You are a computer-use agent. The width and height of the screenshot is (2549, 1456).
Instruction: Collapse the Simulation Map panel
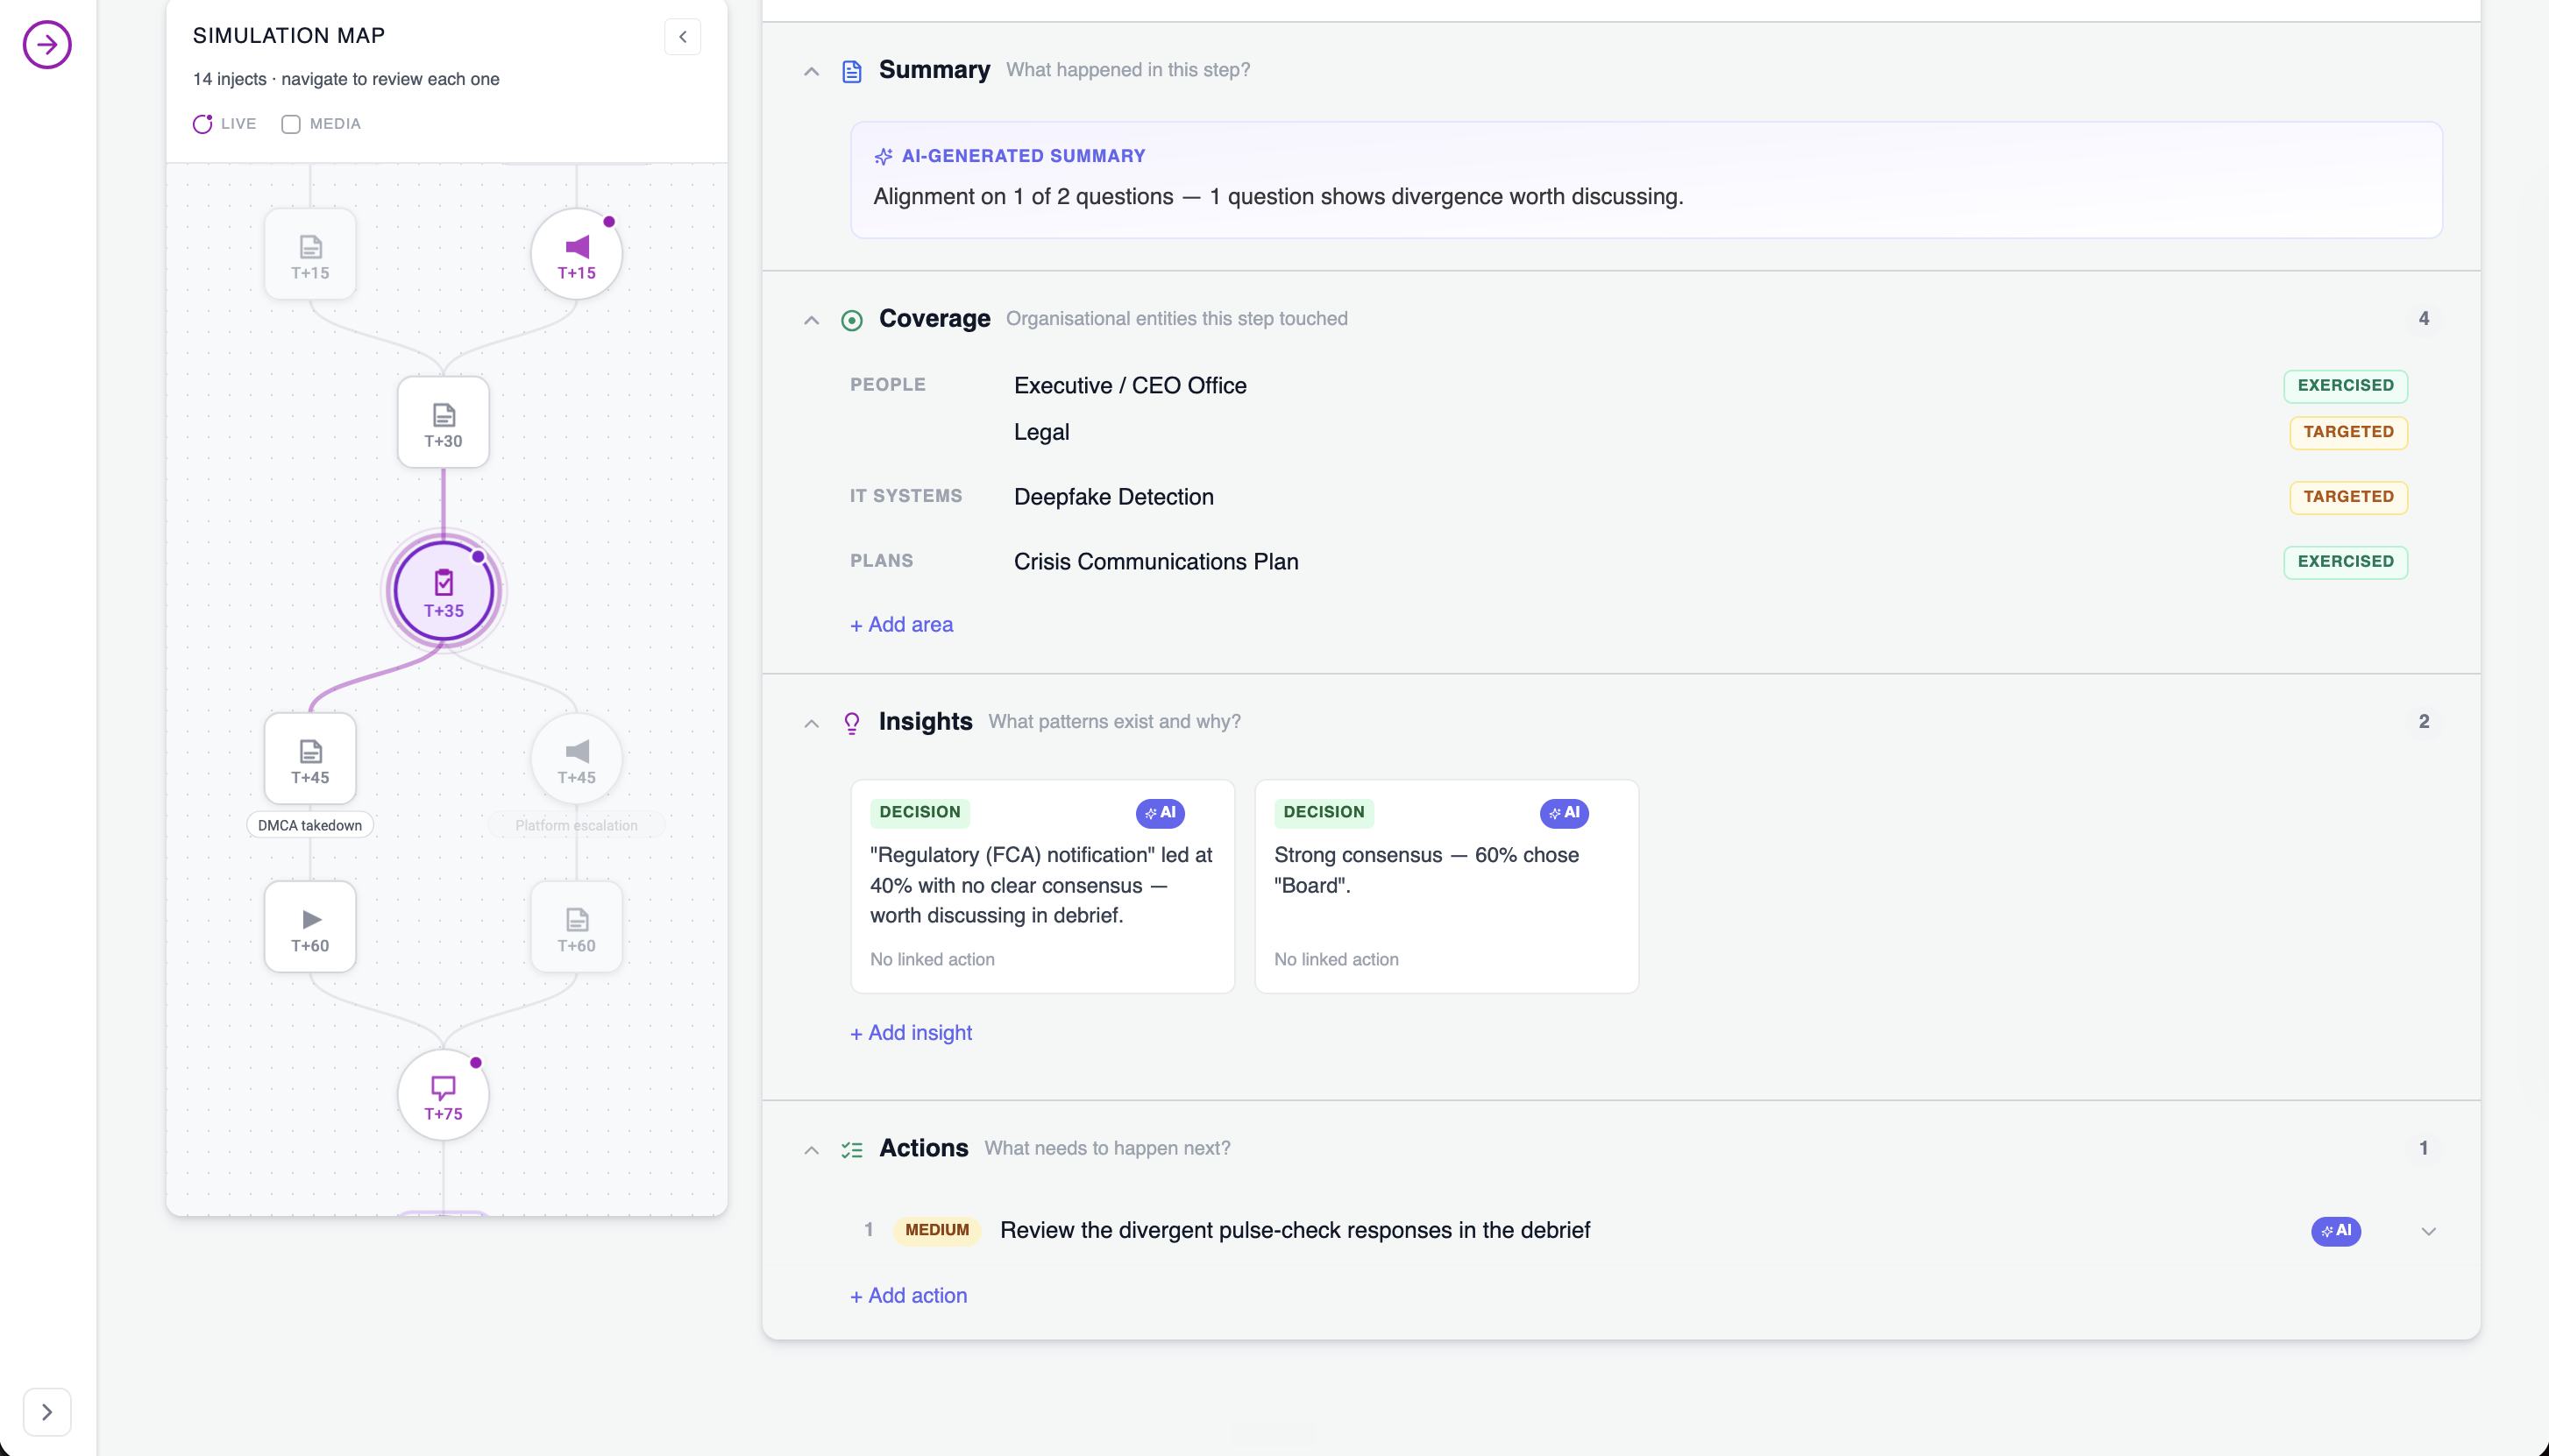point(682,37)
